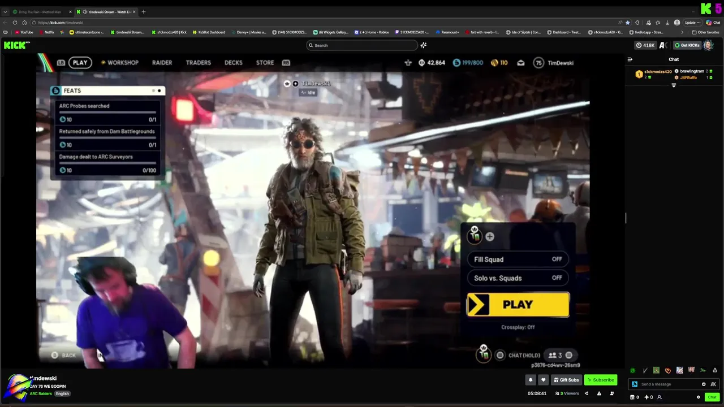Open a new browser tab

pyautogui.click(x=144, y=12)
